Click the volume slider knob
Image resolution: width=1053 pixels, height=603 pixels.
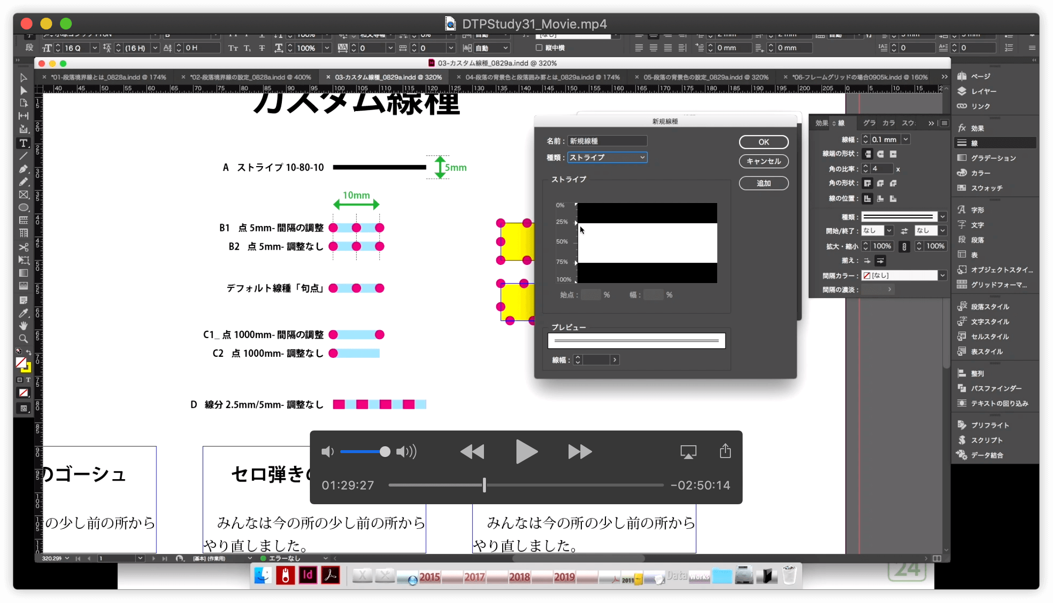[x=385, y=452]
